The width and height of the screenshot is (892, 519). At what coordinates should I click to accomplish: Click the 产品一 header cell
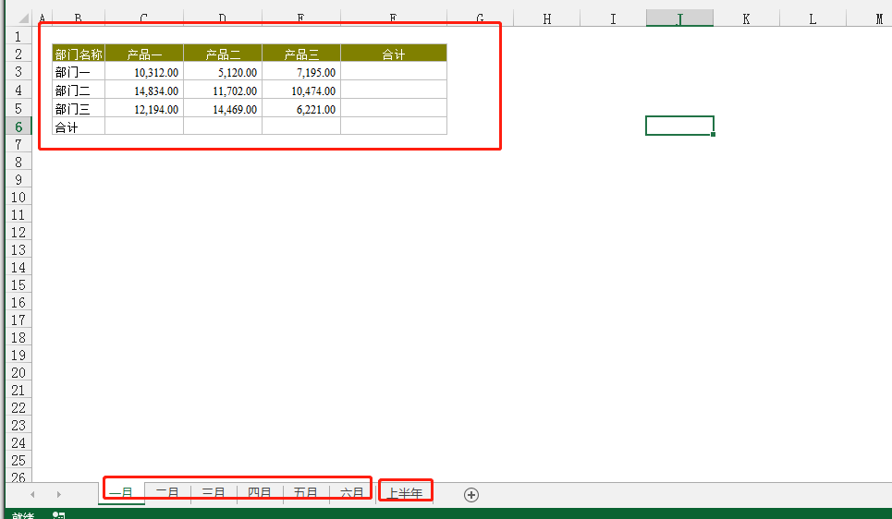coord(144,54)
